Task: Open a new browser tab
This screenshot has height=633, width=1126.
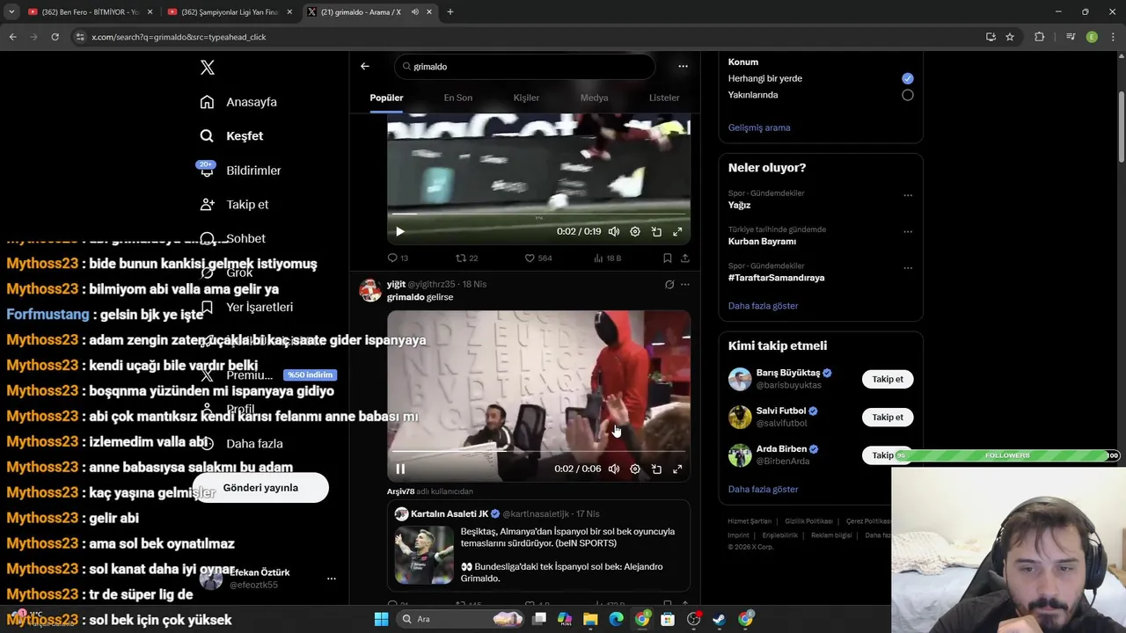Action: tap(450, 12)
